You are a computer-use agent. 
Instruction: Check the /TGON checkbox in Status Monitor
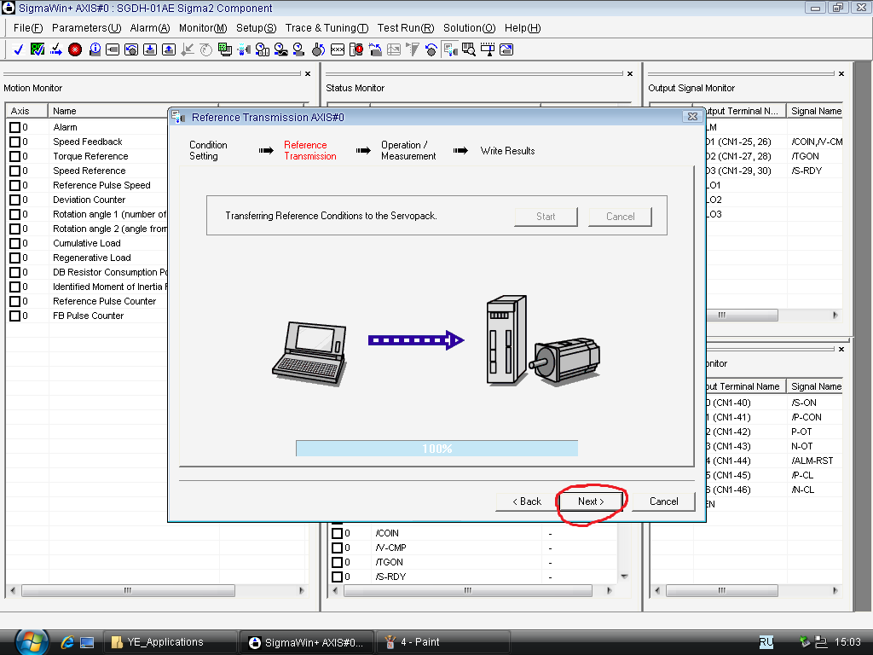coord(337,562)
